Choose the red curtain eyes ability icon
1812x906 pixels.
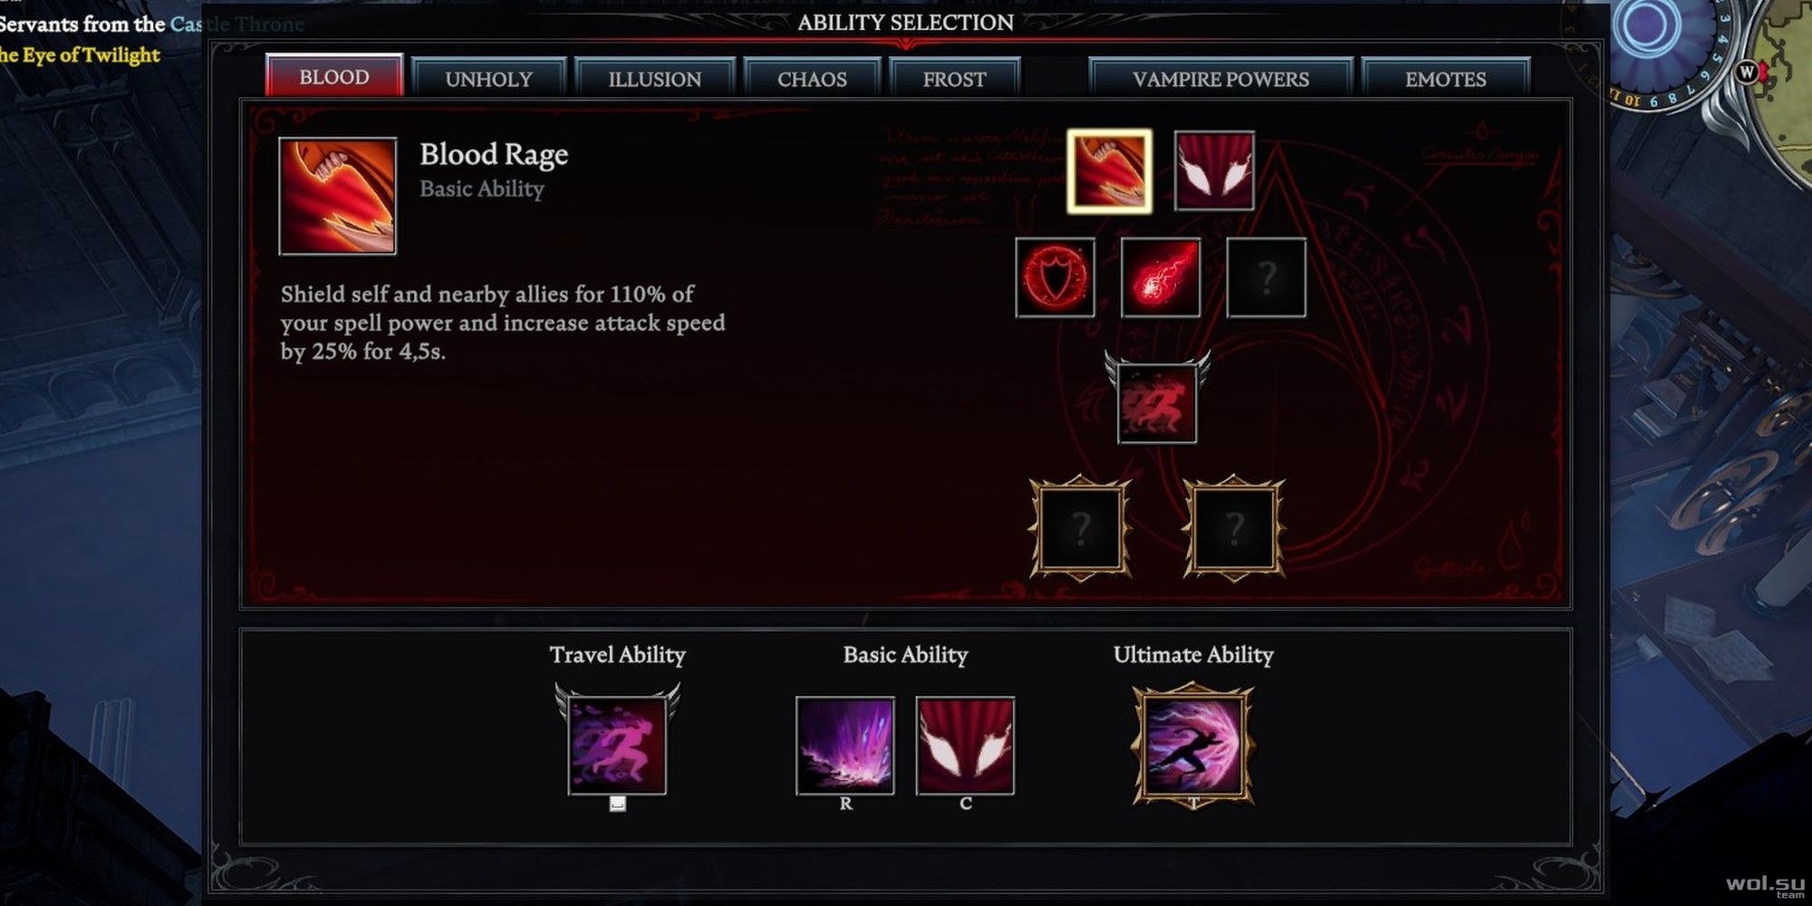coord(1214,171)
